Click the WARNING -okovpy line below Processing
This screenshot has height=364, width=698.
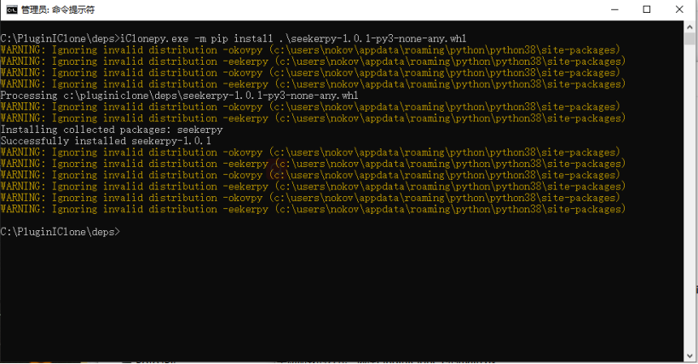click(x=310, y=107)
